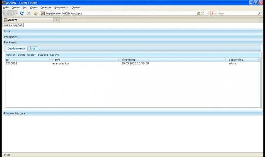Switch to the Jobs tab
The width and height of the screenshot is (265, 157).
click(x=33, y=49)
